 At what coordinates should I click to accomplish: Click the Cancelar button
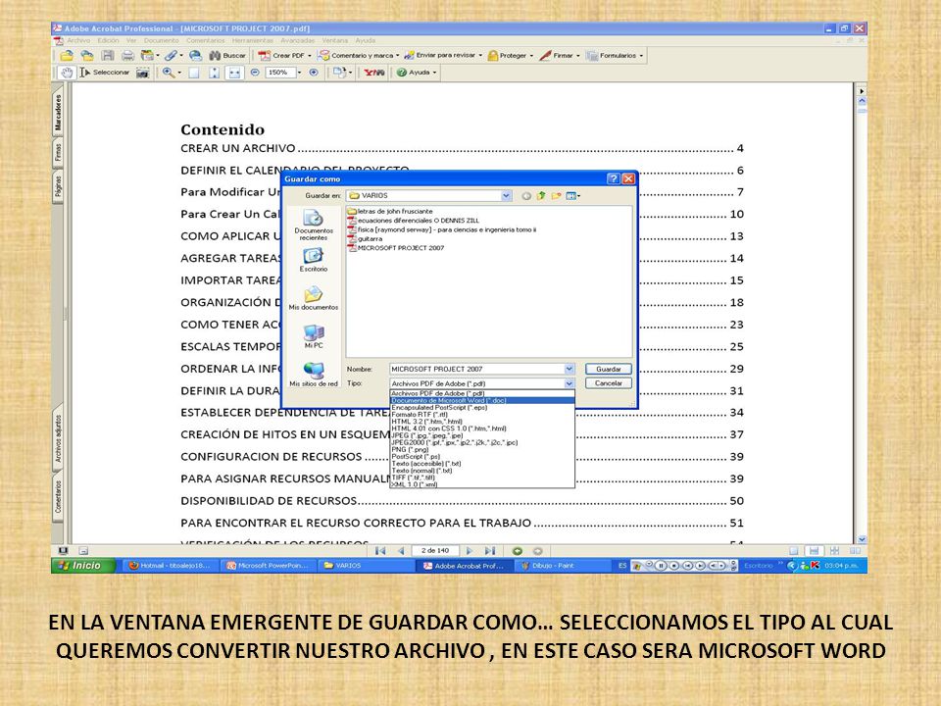(609, 383)
